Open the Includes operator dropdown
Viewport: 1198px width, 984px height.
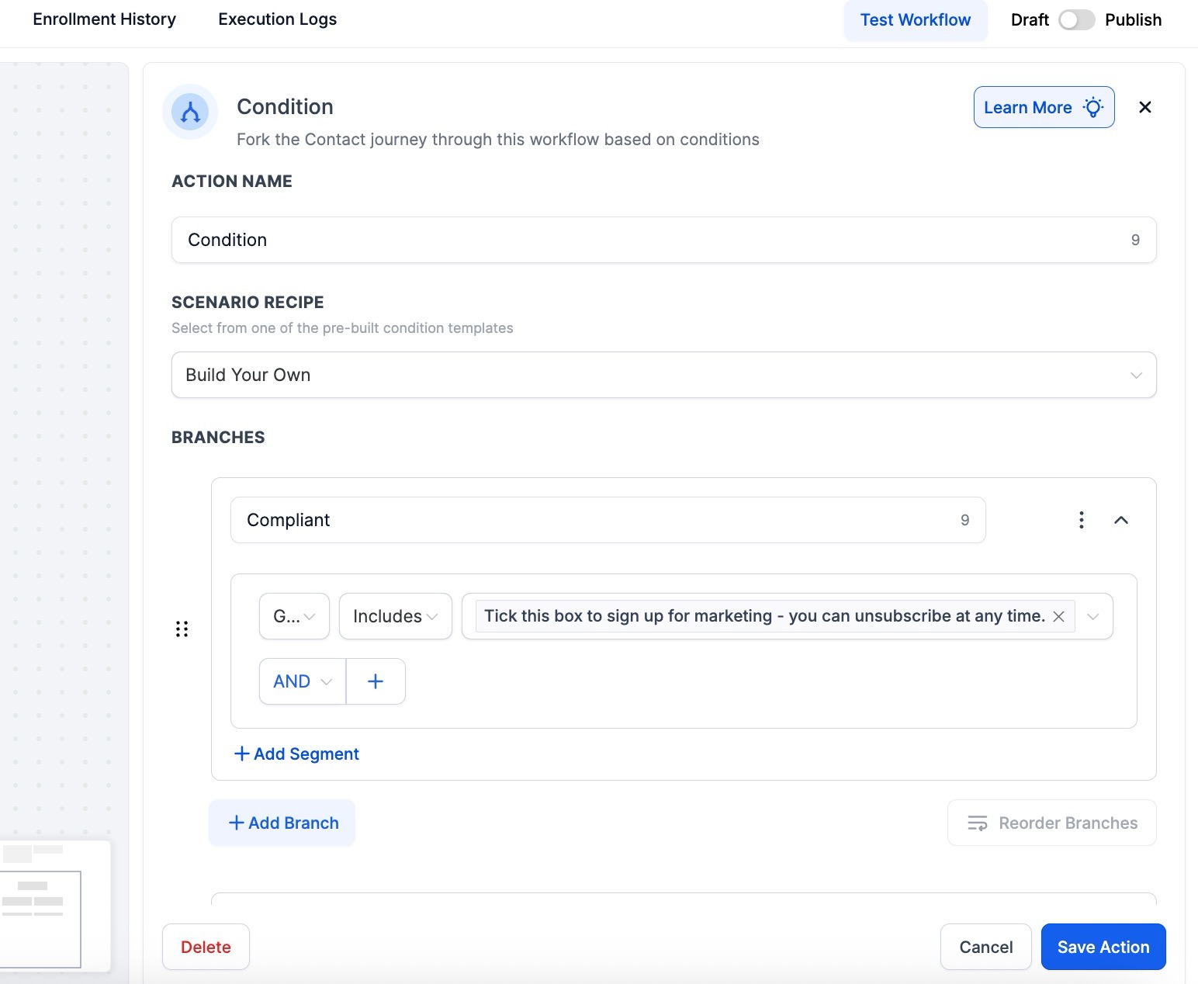(395, 616)
